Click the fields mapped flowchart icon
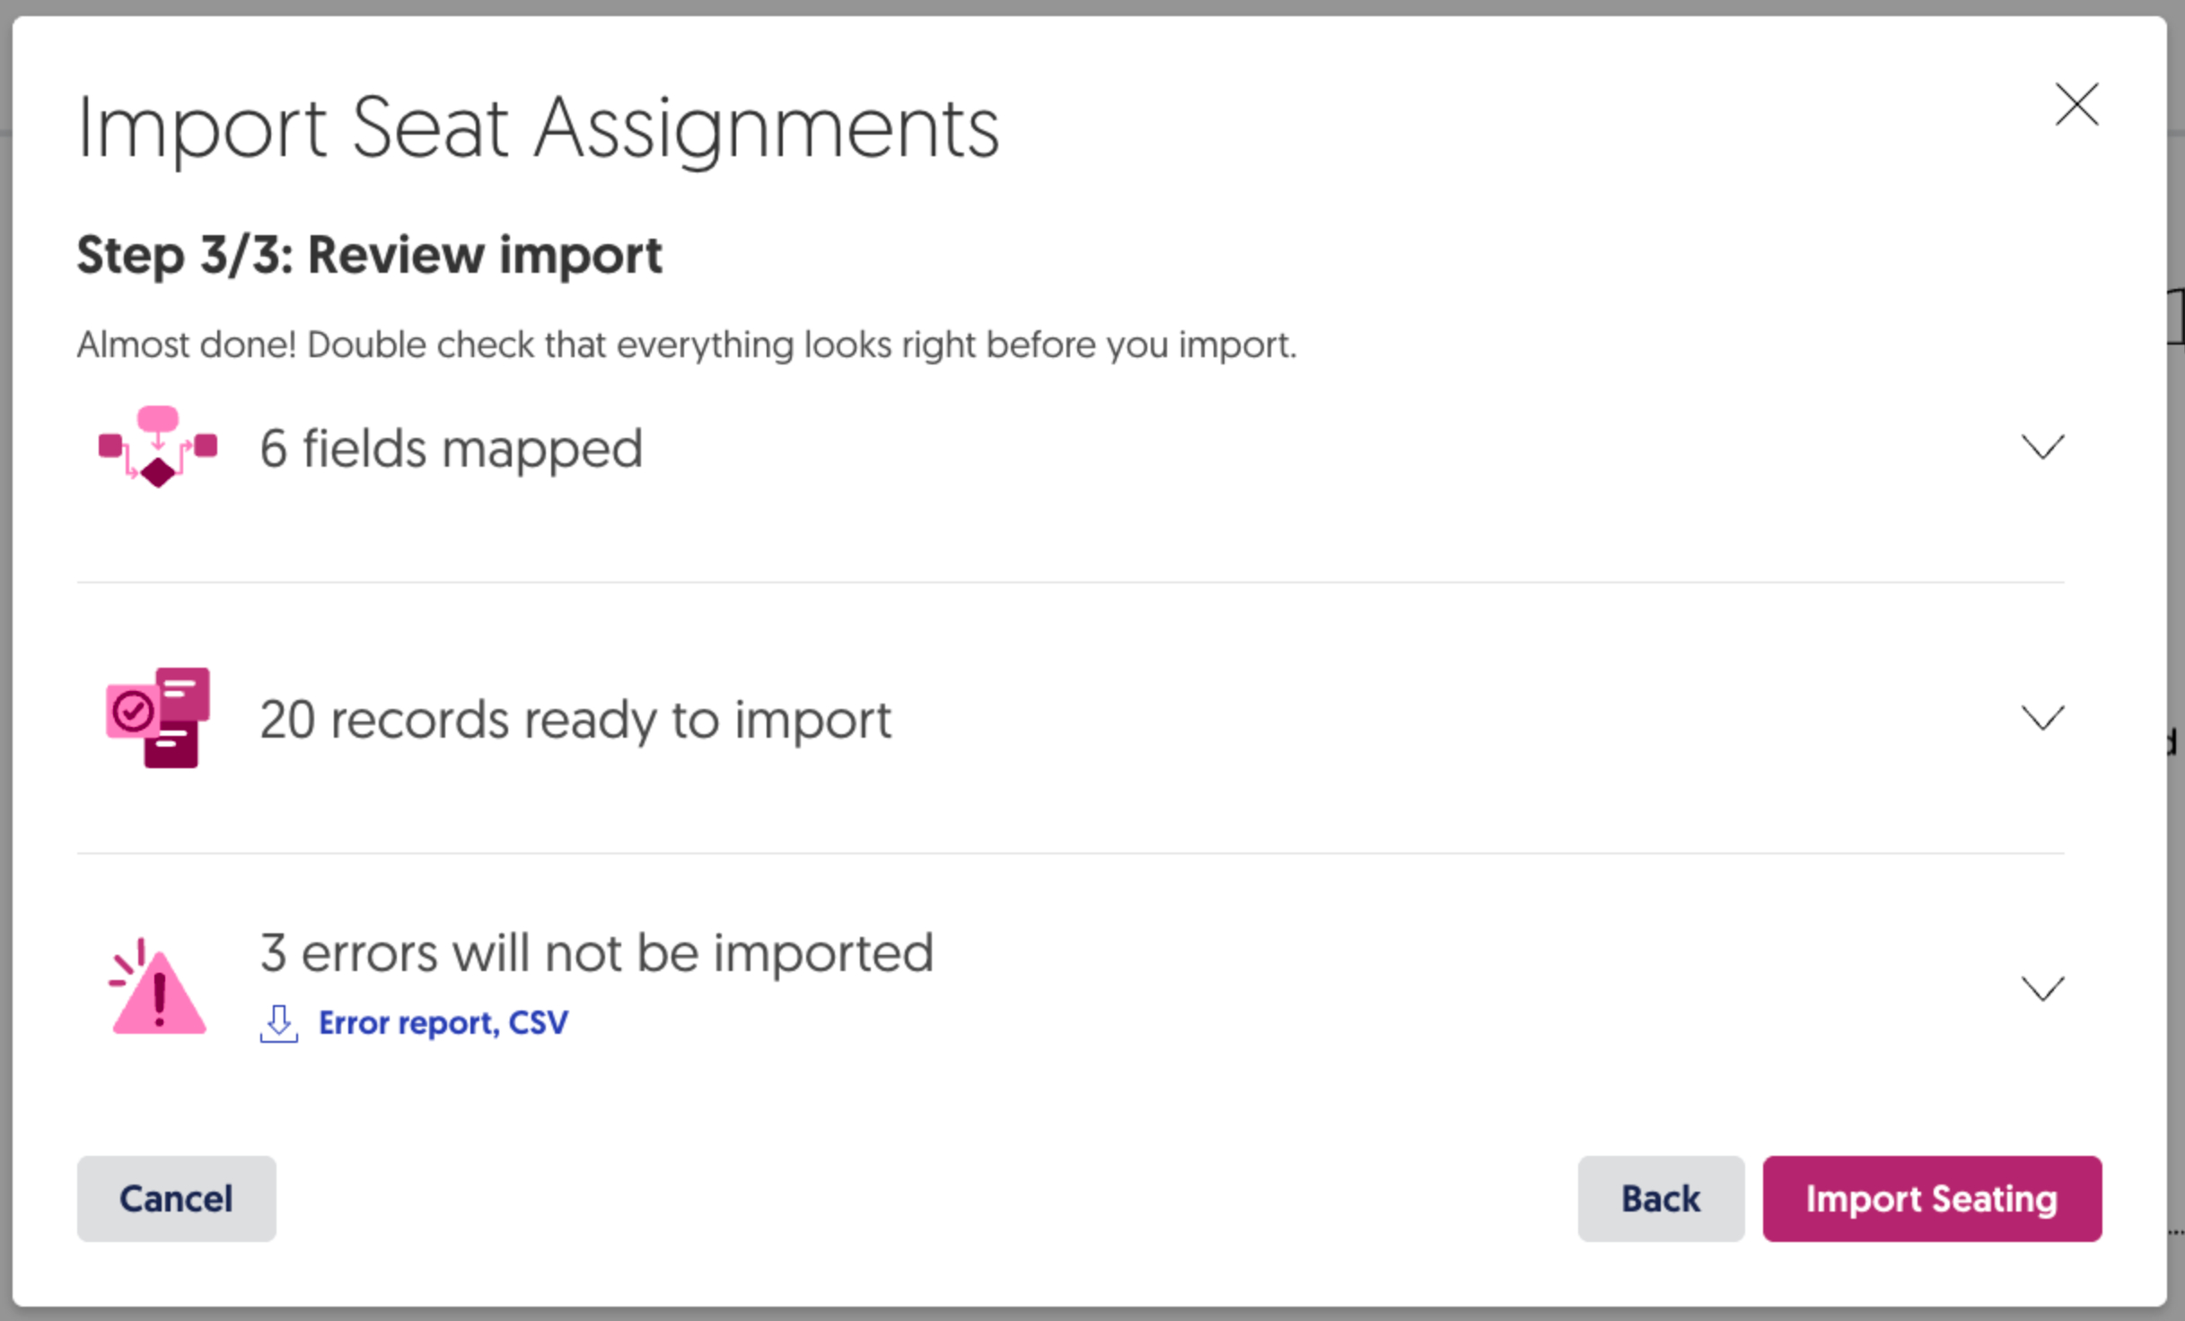2185x1321 pixels. [158, 447]
